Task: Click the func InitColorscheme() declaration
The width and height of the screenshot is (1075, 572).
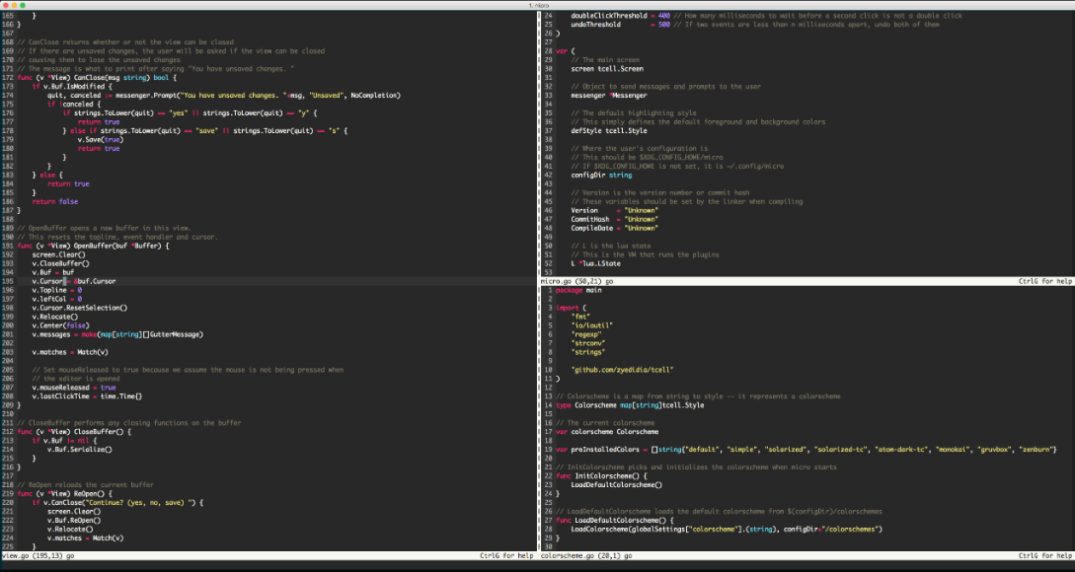Action: click(602, 475)
